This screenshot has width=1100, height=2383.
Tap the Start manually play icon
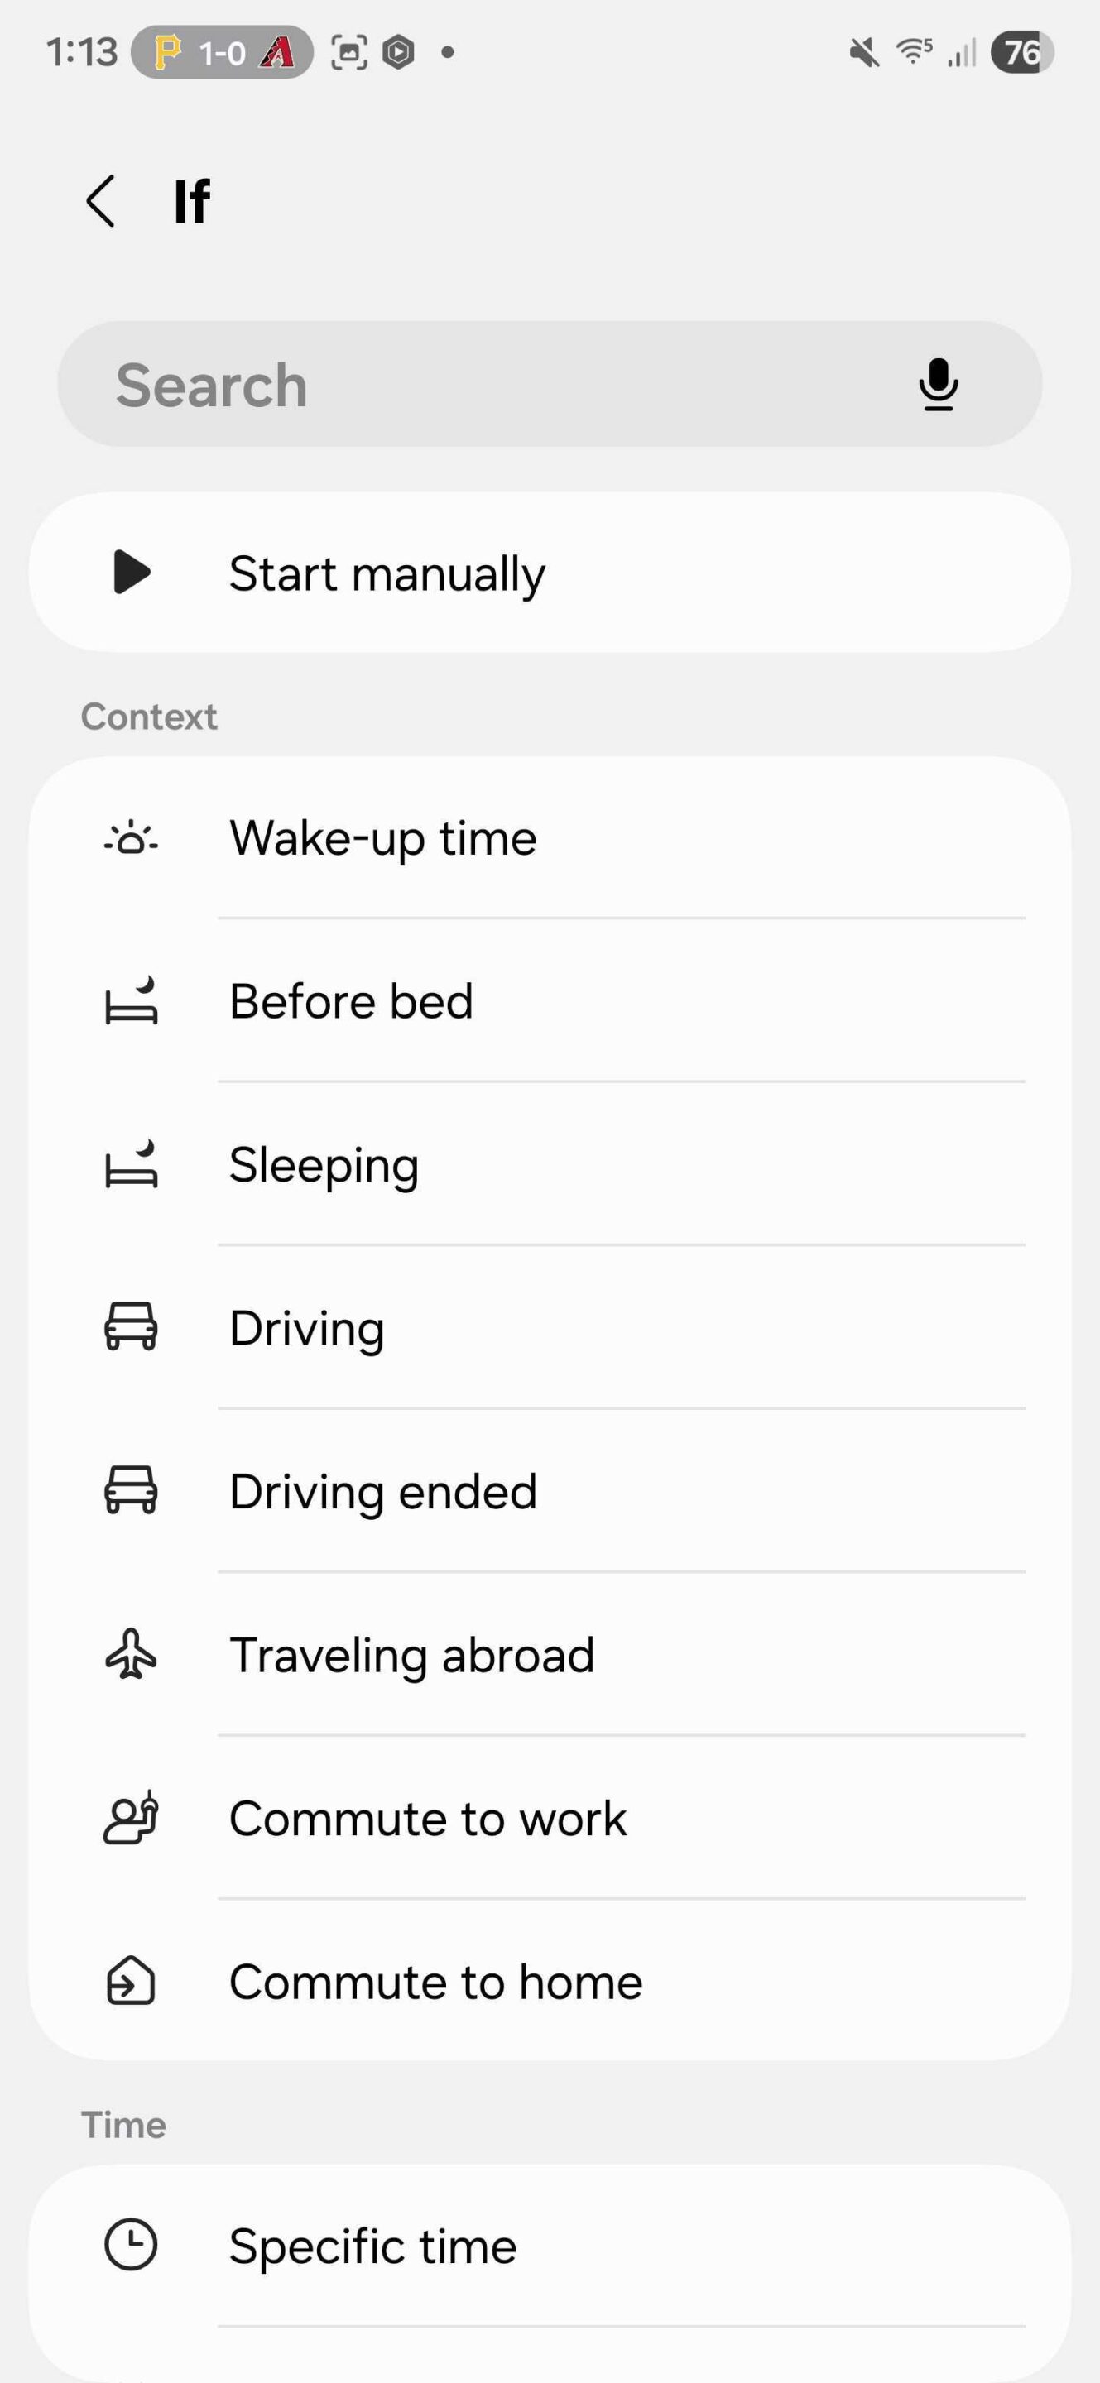pos(132,572)
